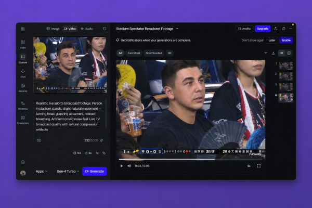Open Recents in the sidebar

(23, 88)
